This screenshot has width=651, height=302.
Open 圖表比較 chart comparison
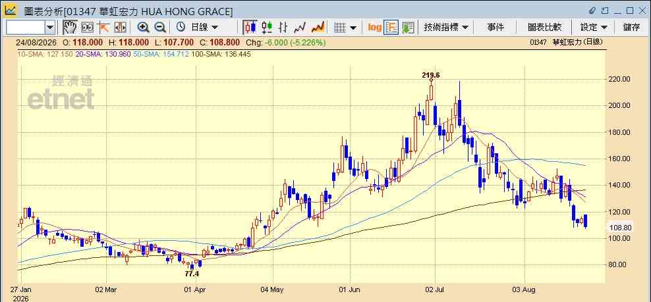(x=544, y=28)
